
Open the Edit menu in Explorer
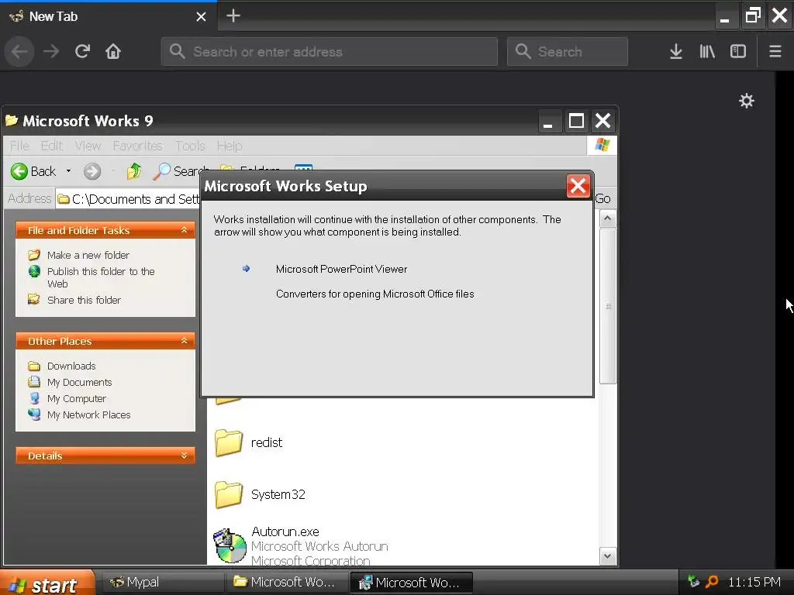pos(52,146)
